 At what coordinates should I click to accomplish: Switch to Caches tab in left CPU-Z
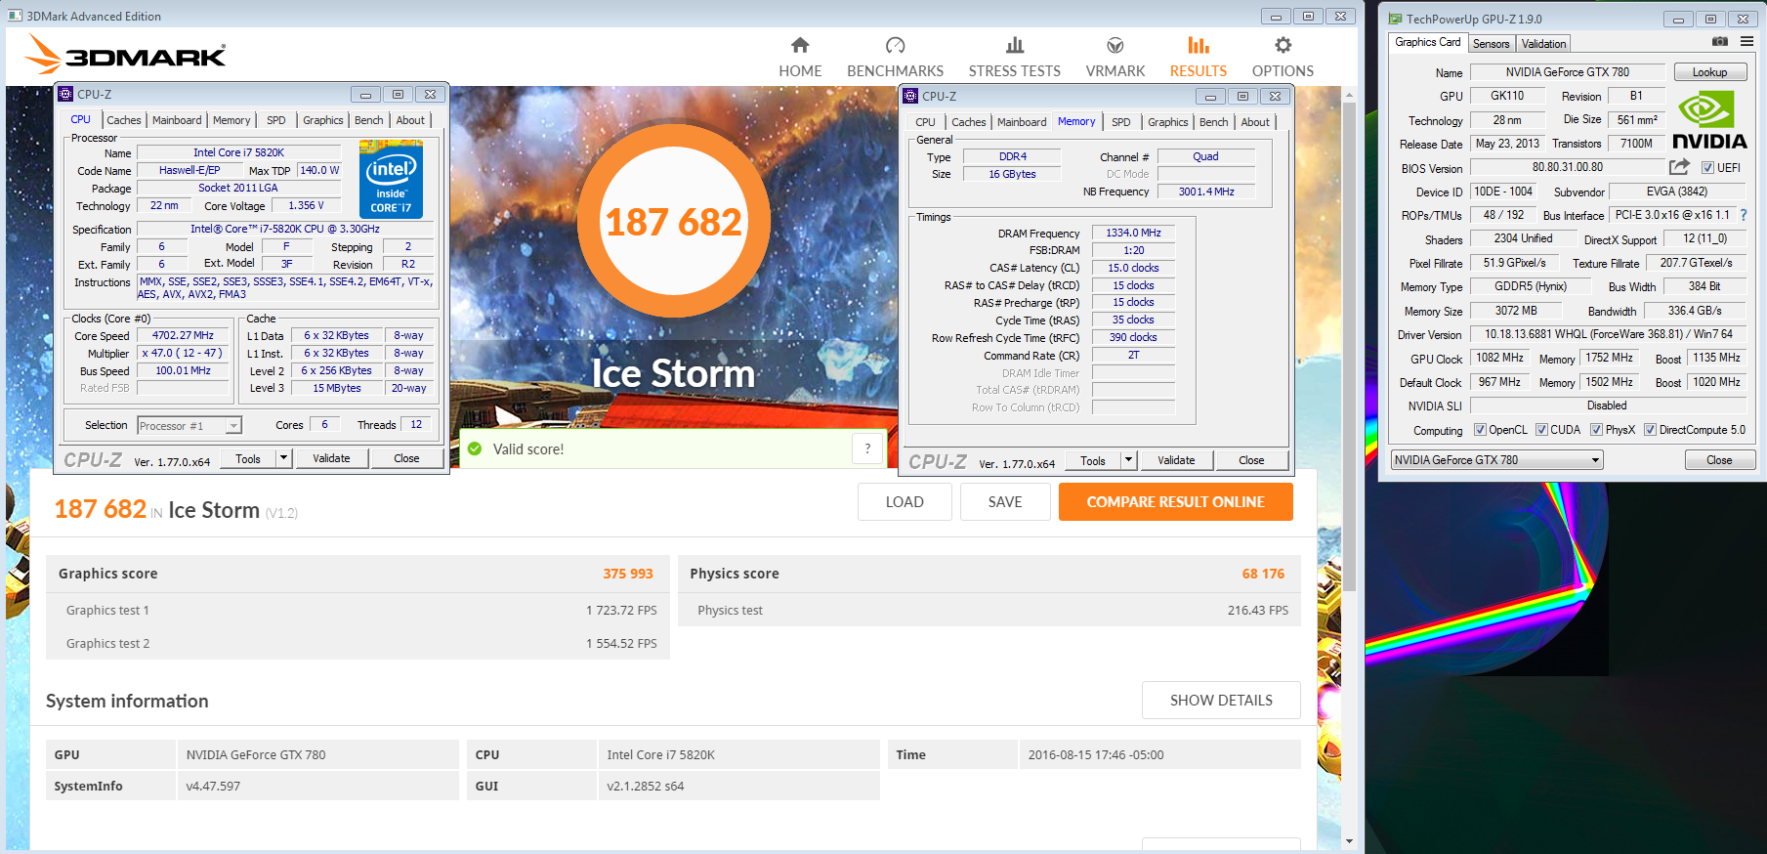tap(124, 120)
